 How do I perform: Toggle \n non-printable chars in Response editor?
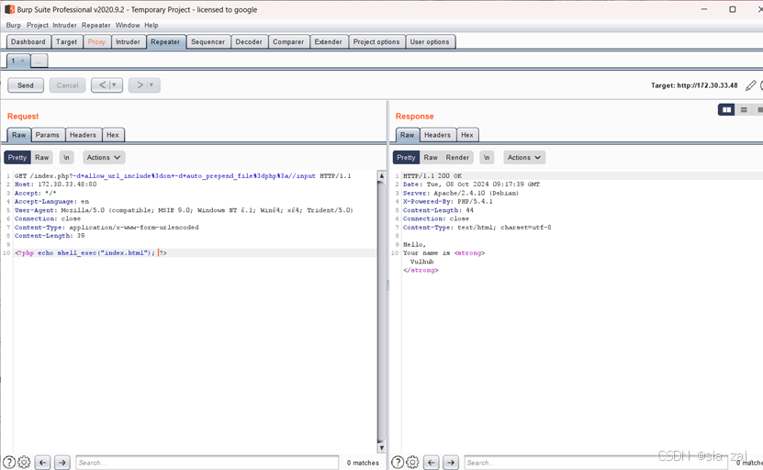coord(486,158)
